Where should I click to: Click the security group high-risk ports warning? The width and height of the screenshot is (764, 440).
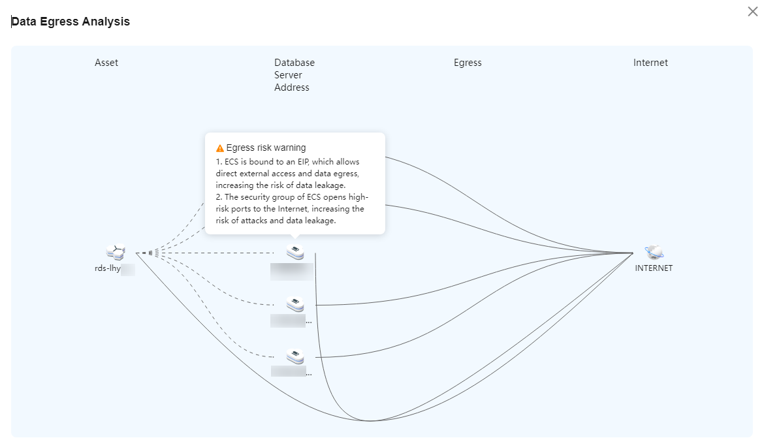tap(292, 208)
